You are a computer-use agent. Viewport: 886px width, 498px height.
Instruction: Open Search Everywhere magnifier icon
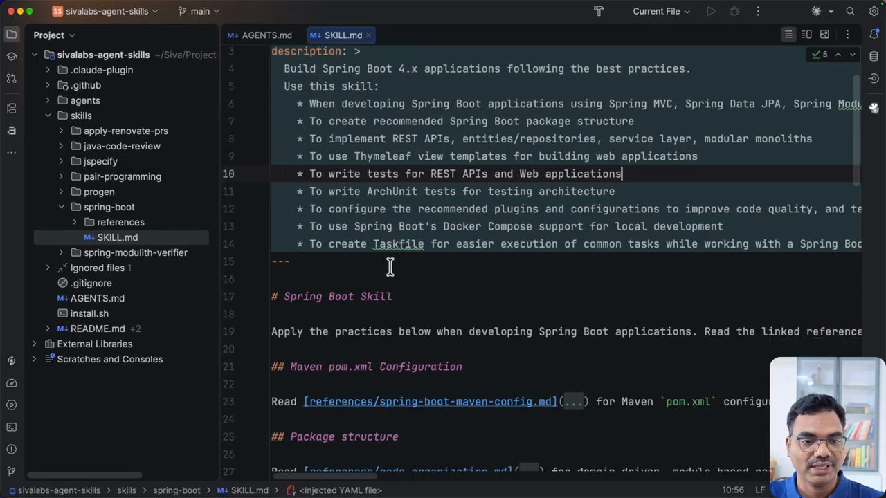click(850, 11)
